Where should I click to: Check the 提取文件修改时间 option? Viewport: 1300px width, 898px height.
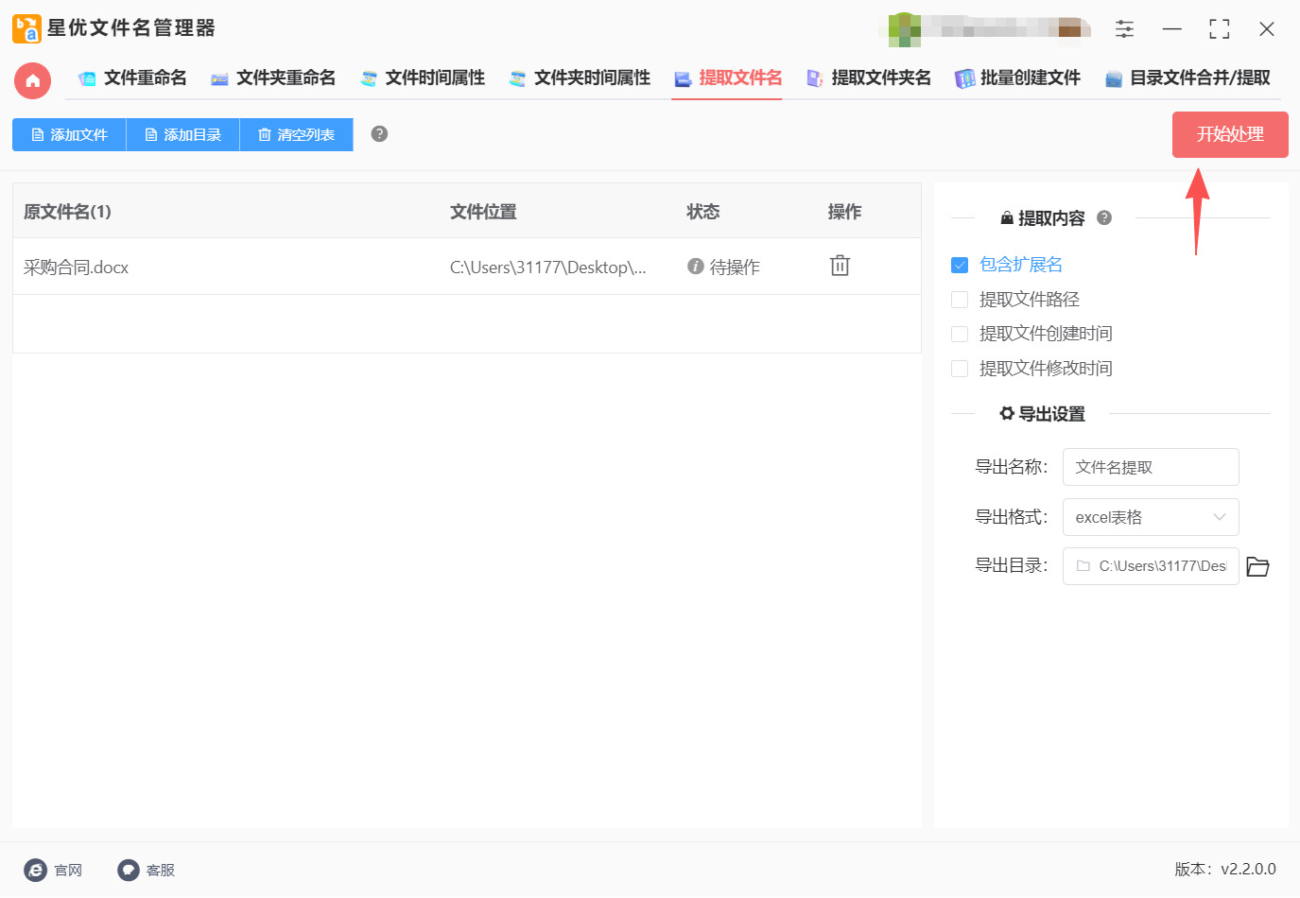point(960,369)
